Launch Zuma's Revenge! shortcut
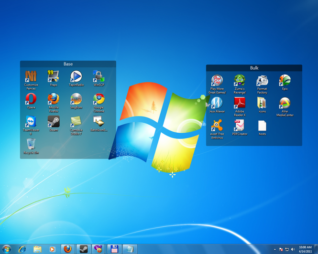318x254 pixels. click(x=240, y=84)
